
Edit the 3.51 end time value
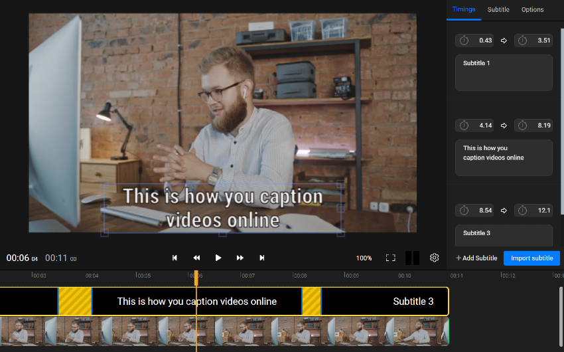coord(544,41)
